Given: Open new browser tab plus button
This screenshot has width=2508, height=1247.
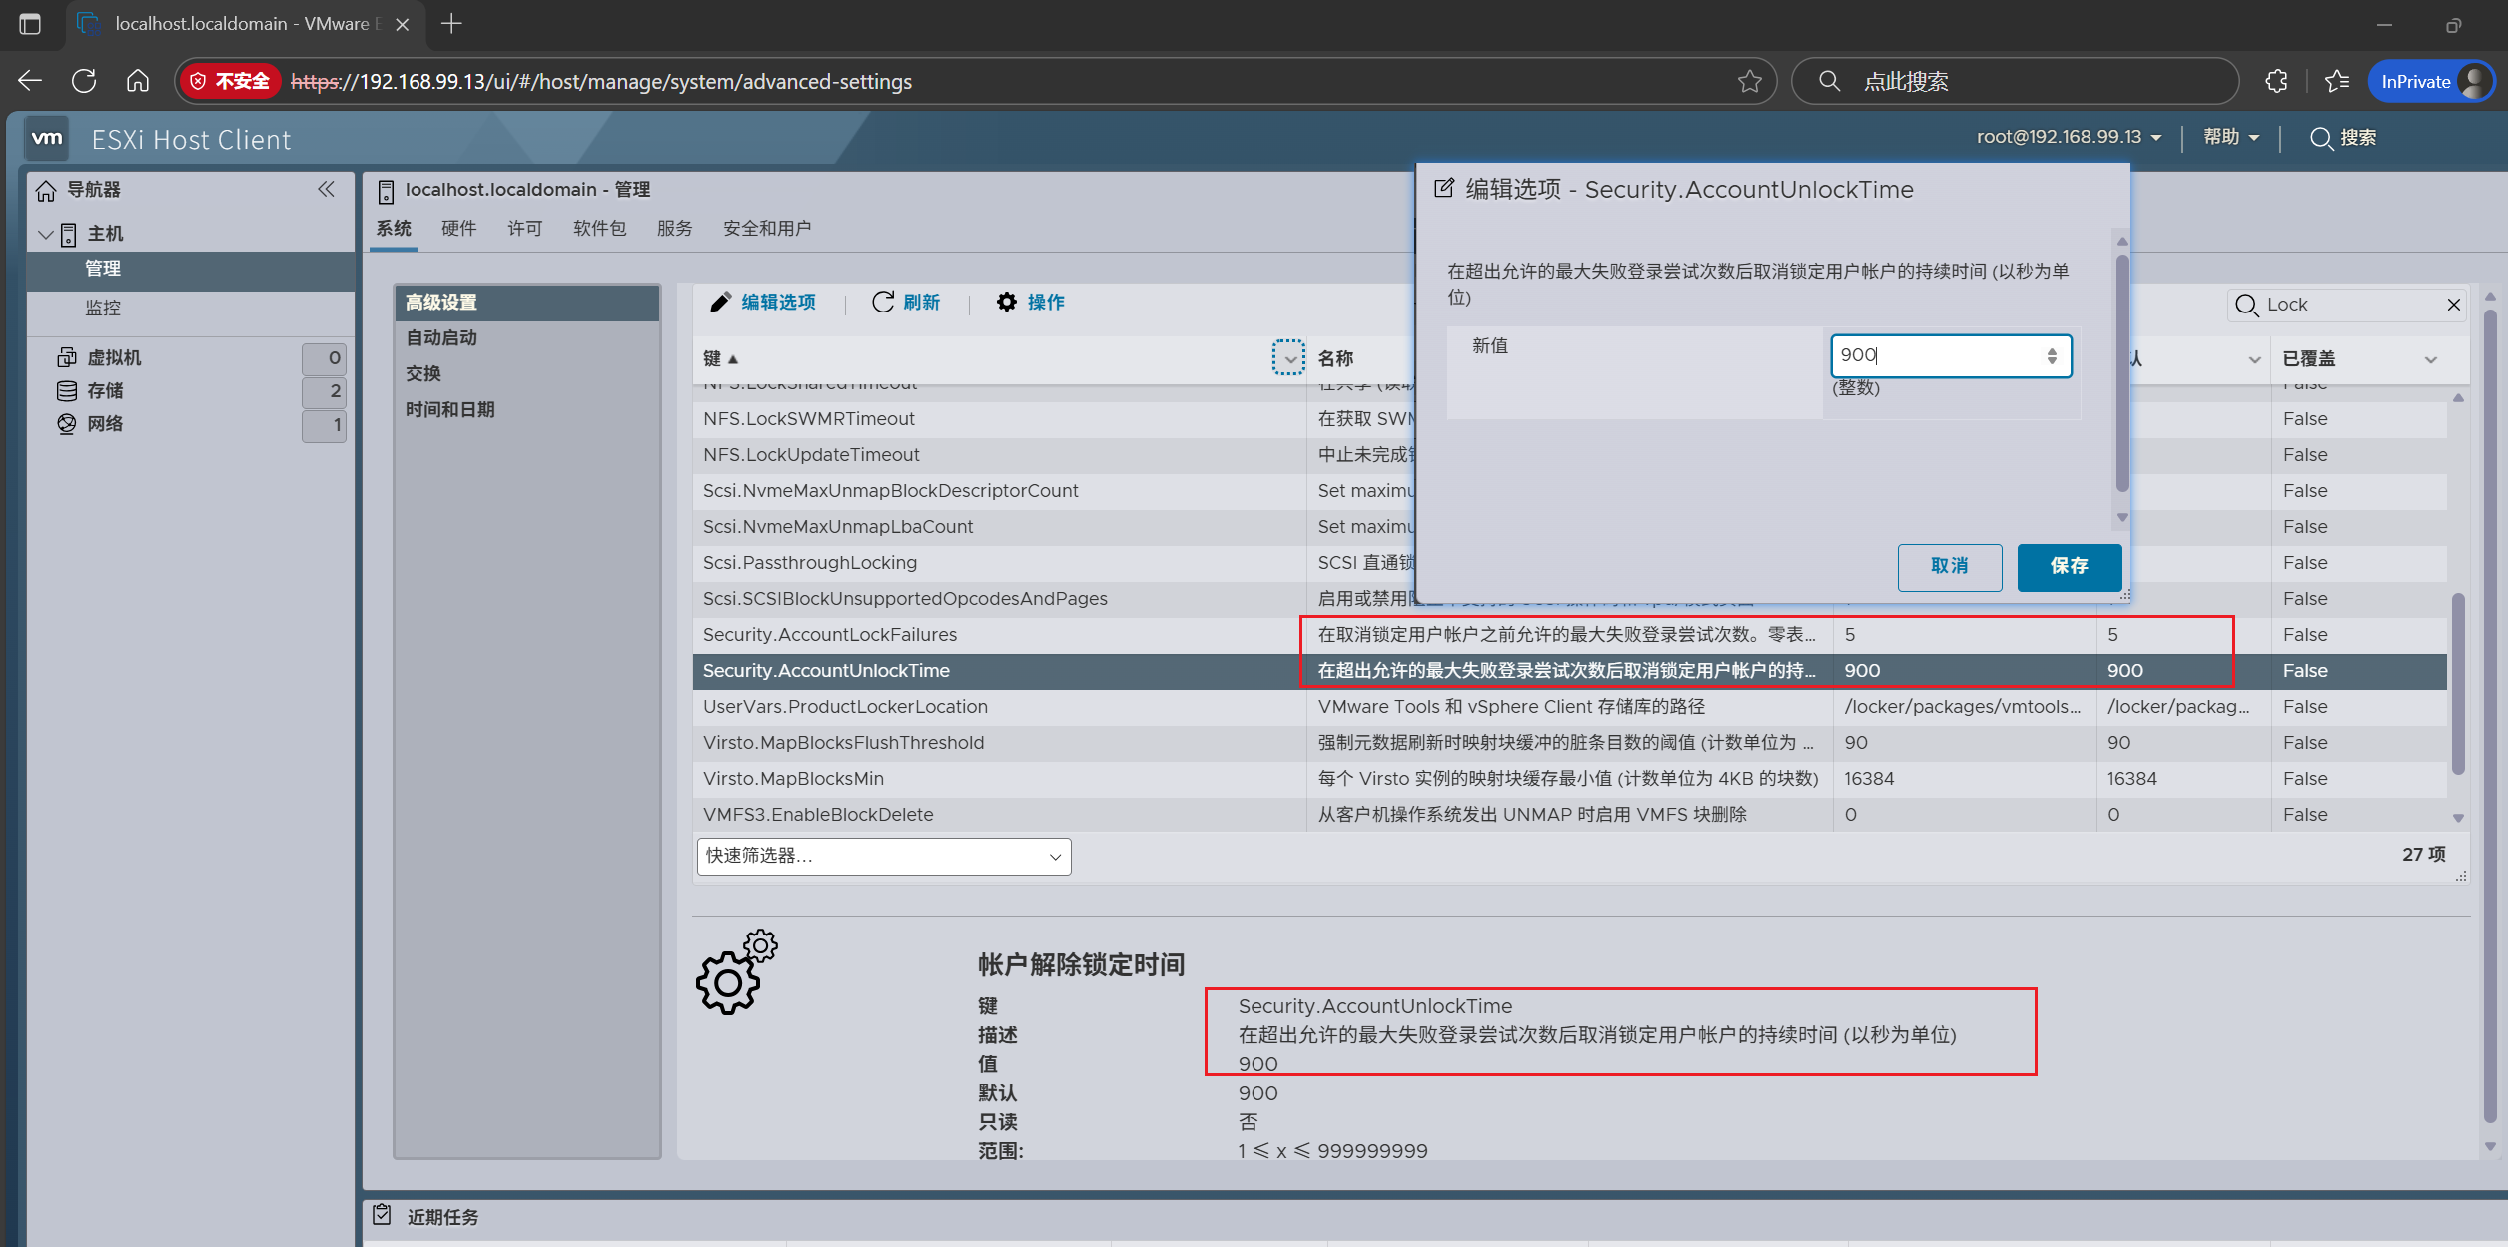Looking at the screenshot, I should (451, 23).
